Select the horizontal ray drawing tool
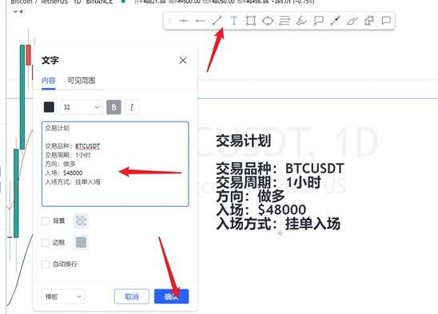The image size is (438, 314). pyautogui.click(x=200, y=21)
